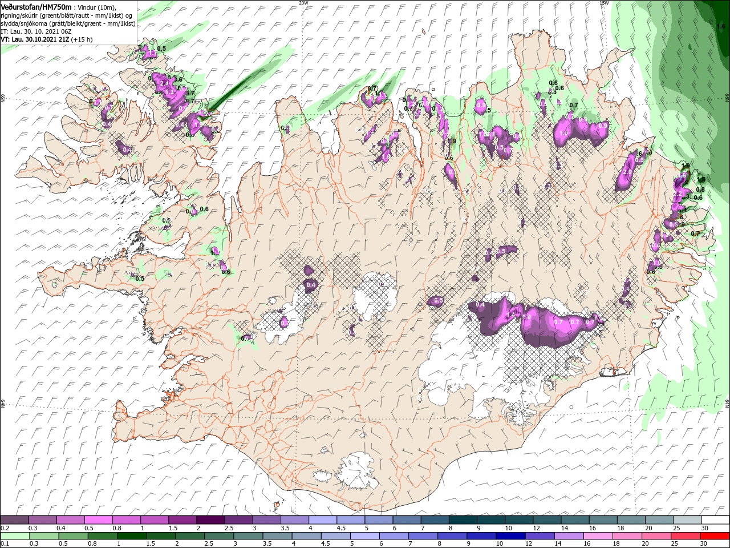Pick the snow scale swatch labeled 3.5
Image resolution: width=730 pixels, height=548 pixels.
294,520
